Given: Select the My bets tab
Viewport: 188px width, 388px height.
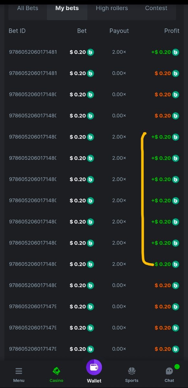Looking at the screenshot, I should (67, 8).
